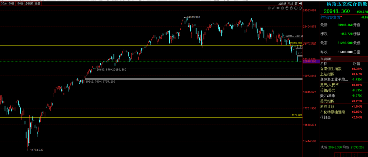Click the trash bin delete-drawings icon

tap(282, 8)
